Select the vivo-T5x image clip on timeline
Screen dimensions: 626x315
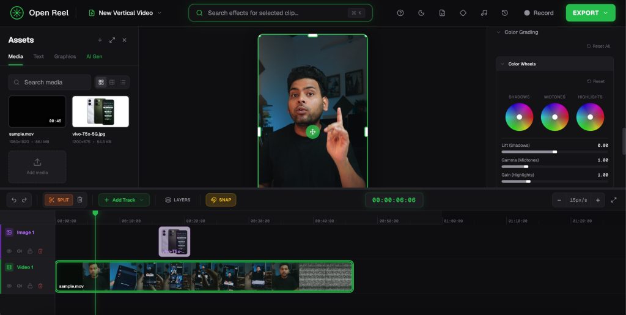tap(174, 242)
